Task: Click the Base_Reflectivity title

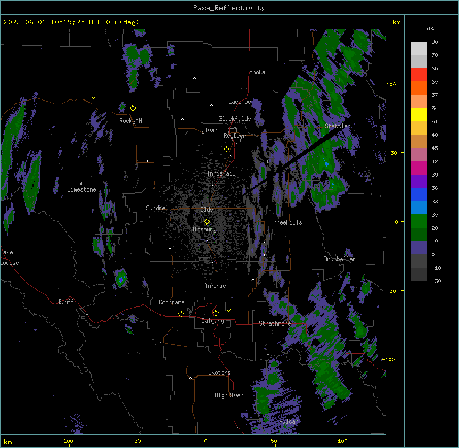Action: click(229, 8)
